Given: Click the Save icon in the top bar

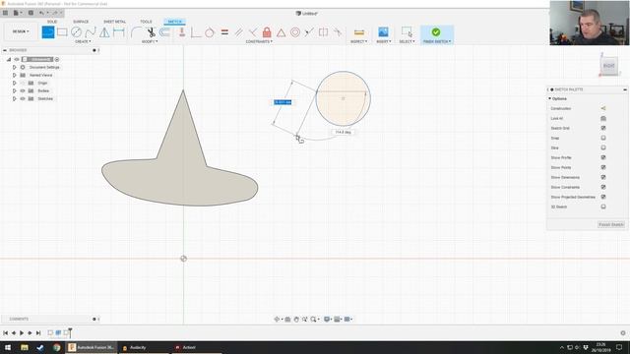Looking at the screenshot, I should pyautogui.click(x=31, y=13).
